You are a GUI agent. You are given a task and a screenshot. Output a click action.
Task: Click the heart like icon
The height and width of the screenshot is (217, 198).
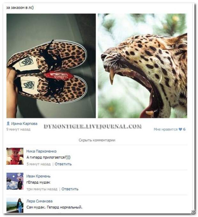point(180,129)
